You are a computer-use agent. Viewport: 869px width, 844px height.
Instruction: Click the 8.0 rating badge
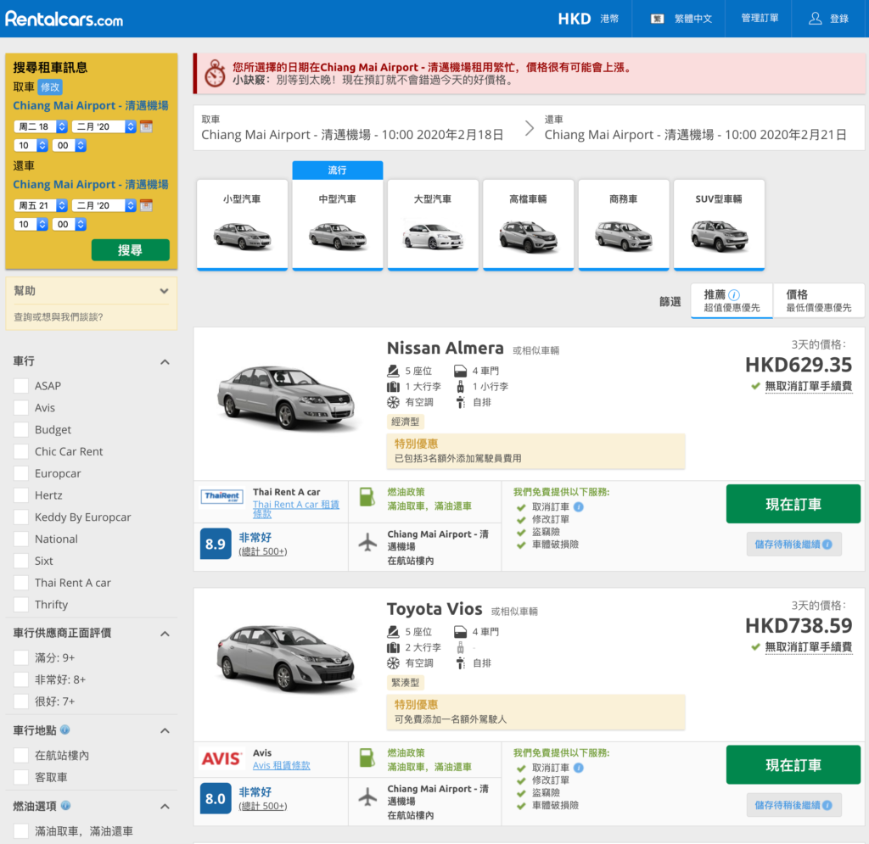pos(215,798)
